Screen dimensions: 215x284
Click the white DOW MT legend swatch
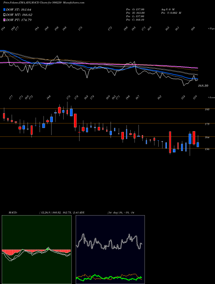coord(4,15)
